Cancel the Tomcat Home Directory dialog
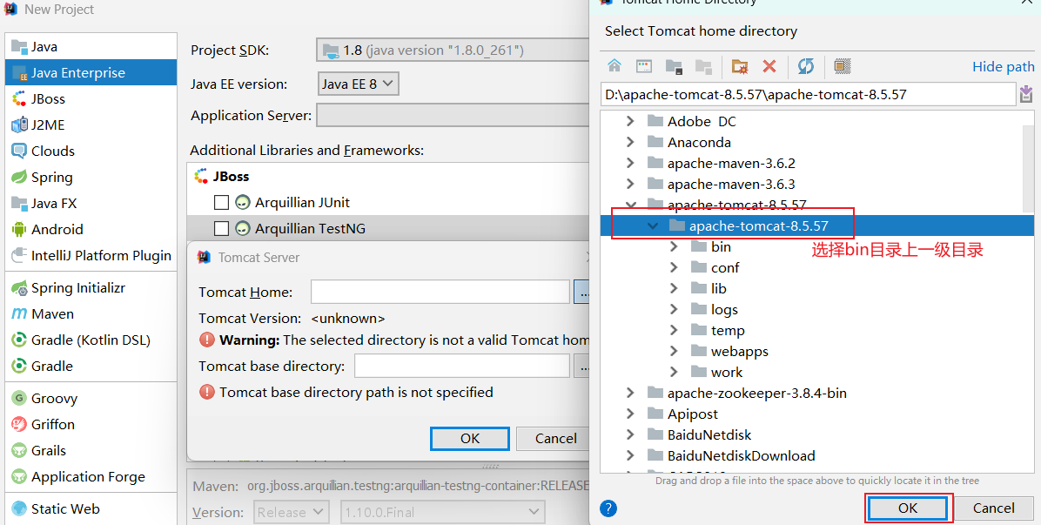 [993, 508]
